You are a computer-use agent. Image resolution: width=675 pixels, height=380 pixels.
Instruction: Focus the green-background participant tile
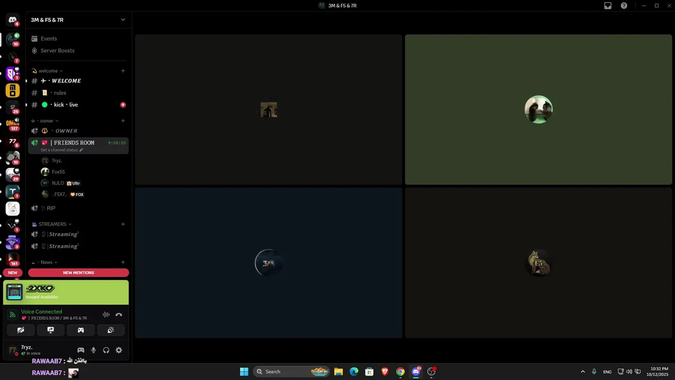pyautogui.click(x=538, y=110)
